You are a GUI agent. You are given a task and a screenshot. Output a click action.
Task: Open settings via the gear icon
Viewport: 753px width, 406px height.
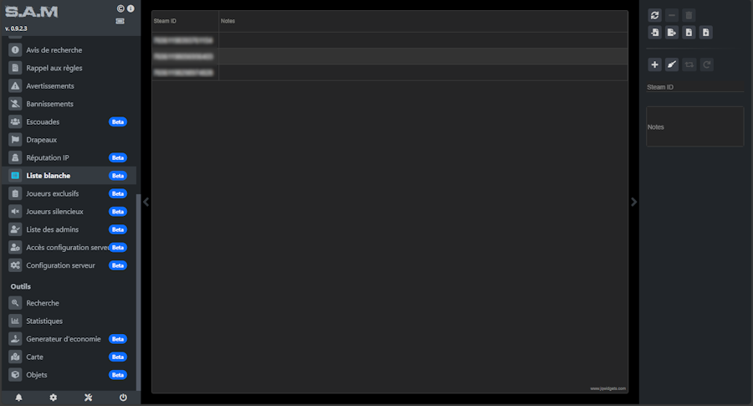pos(54,397)
